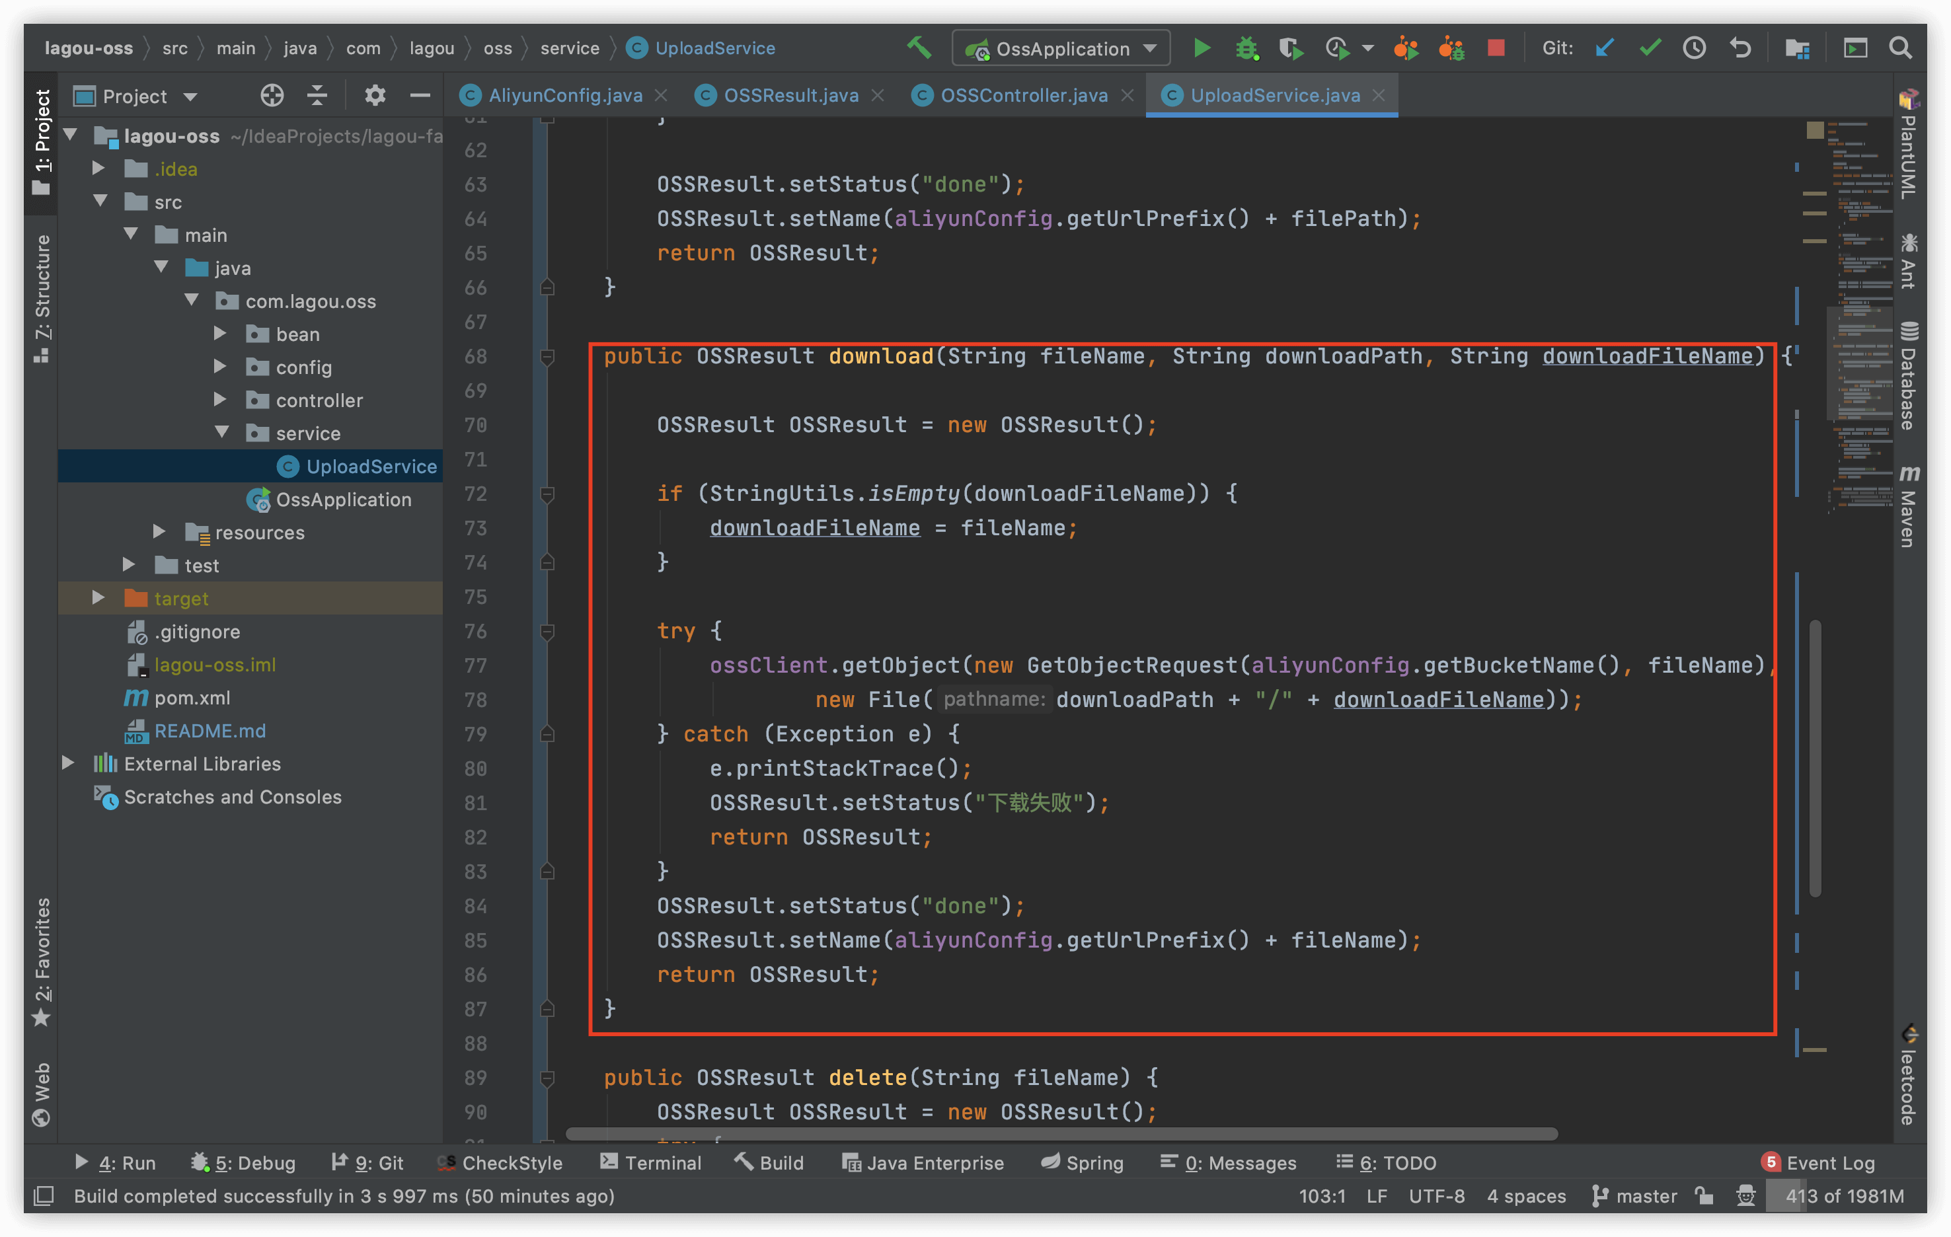Open the Structure side tab
This screenshot has width=1951, height=1237.
click(x=42, y=298)
